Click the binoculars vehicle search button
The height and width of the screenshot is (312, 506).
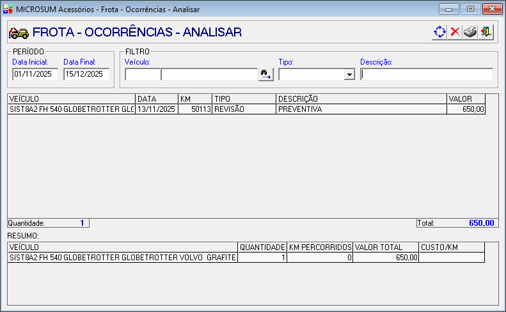pyautogui.click(x=266, y=75)
